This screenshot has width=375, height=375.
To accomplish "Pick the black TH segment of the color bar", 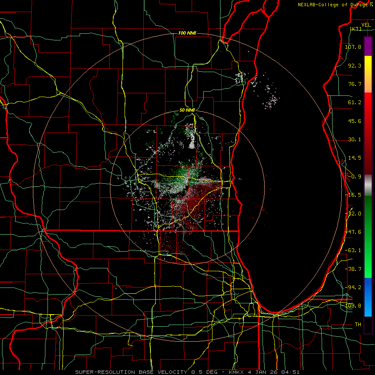I will tap(368, 325).
